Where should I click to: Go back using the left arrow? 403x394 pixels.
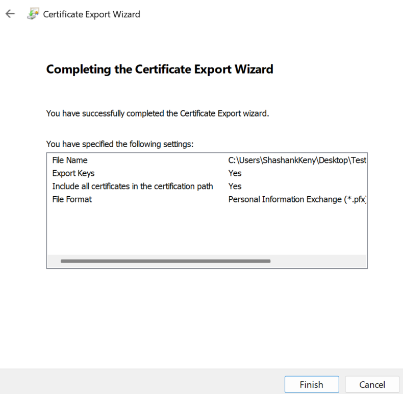pyautogui.click(x=10, y=14)
